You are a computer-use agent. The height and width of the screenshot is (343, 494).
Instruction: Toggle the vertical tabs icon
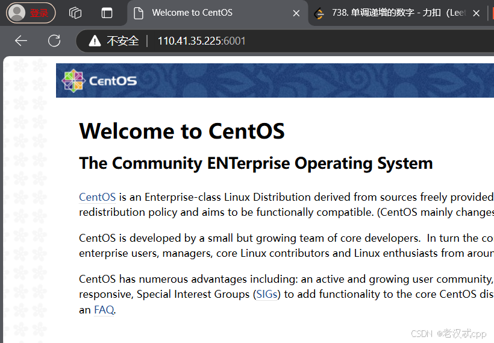(x=107, y=13)
